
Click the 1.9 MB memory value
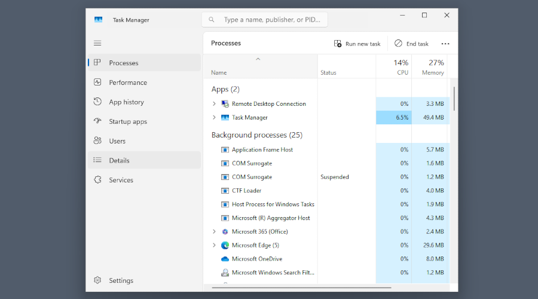click(x=435, y=205)
